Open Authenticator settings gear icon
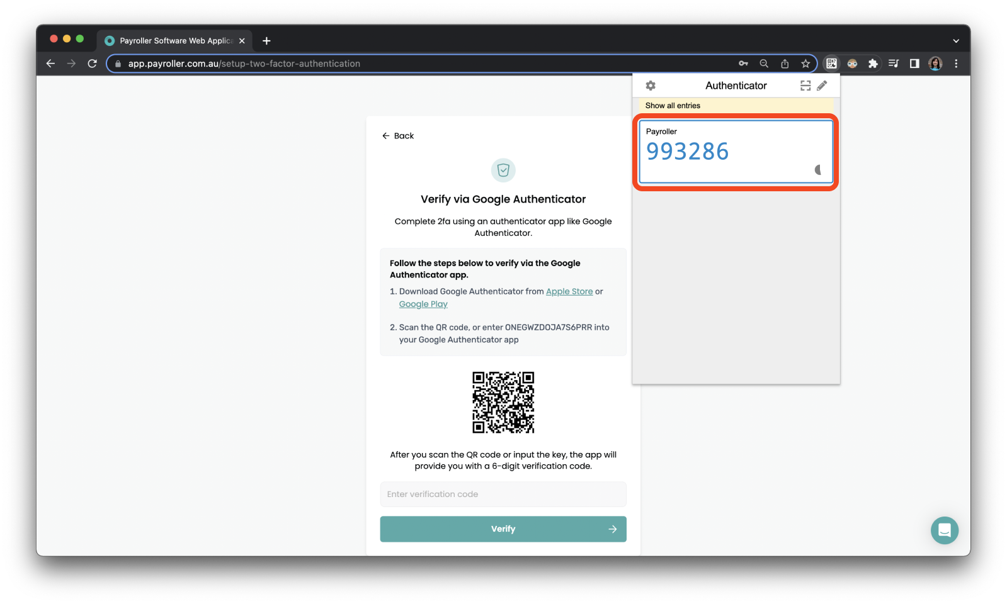Viewport: 1007px width, 604px height. point(651,86)
